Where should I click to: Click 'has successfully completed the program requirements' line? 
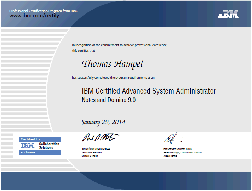(113, 78)
